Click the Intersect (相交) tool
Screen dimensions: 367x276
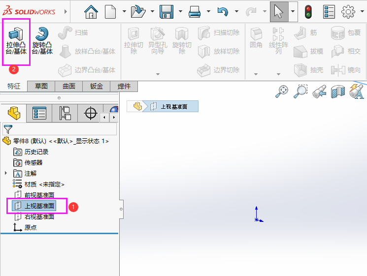pos(346,52)
